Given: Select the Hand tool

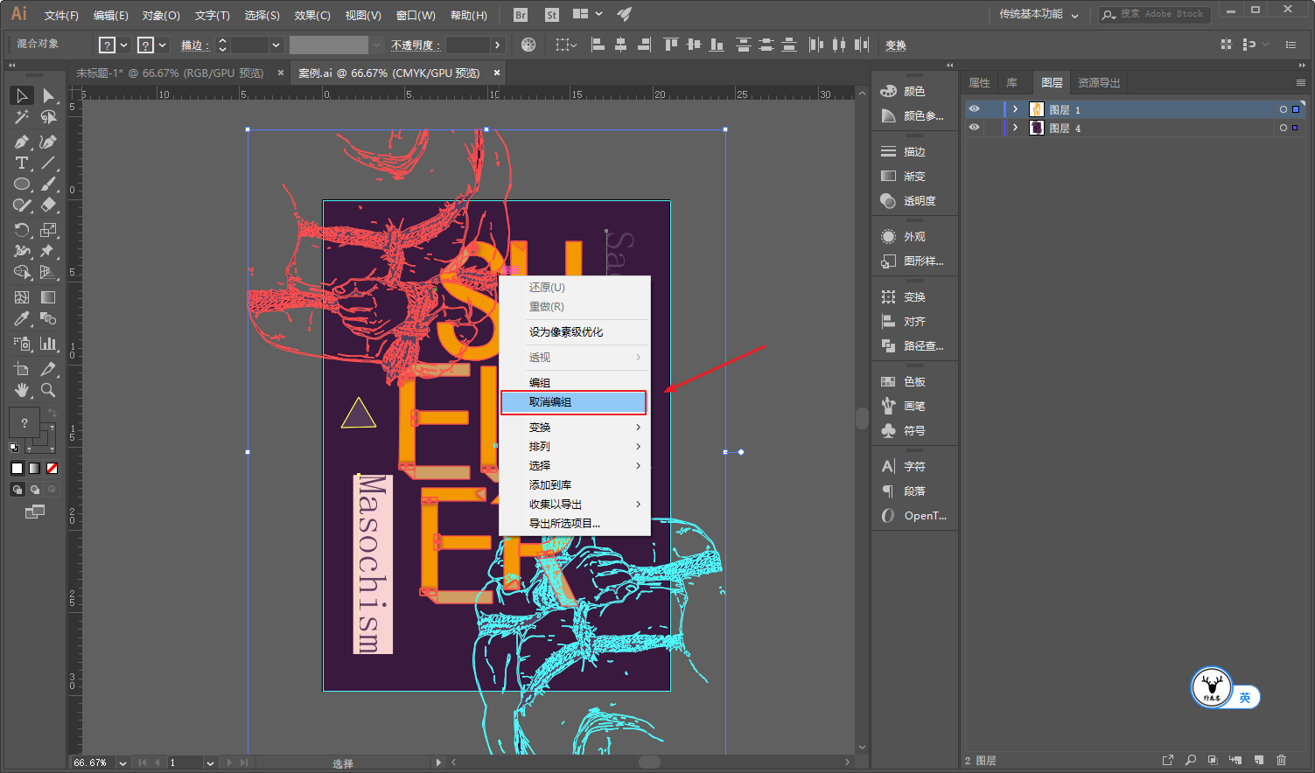Looking at the screenshot, I should [x=22, y=390].
